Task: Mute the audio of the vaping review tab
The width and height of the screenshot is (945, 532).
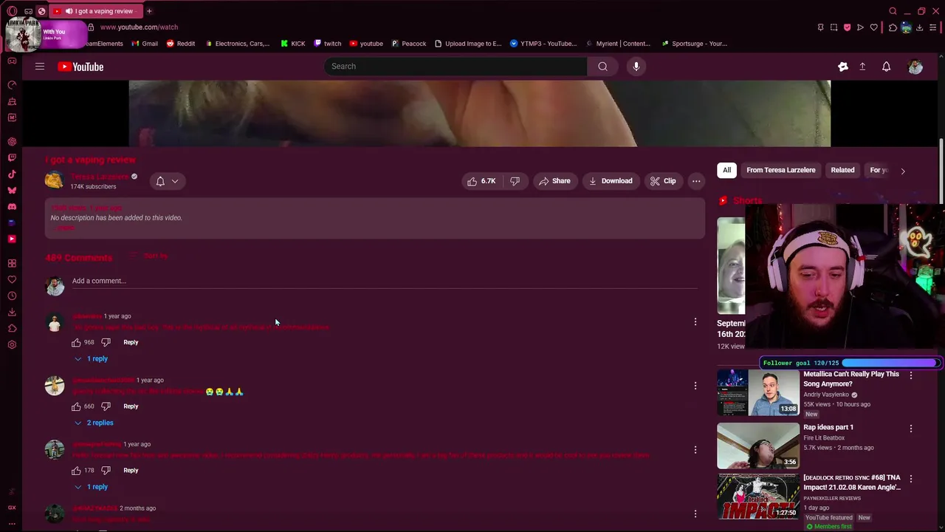Action: [69, 11]
